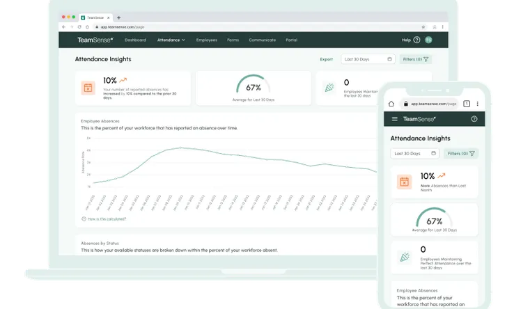
Task: Go to the Dashboard nav item
Action: (x=135, y=40)
